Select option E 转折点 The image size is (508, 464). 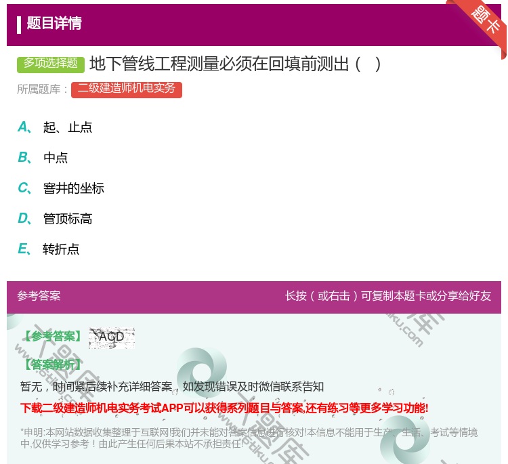(48, 249)
